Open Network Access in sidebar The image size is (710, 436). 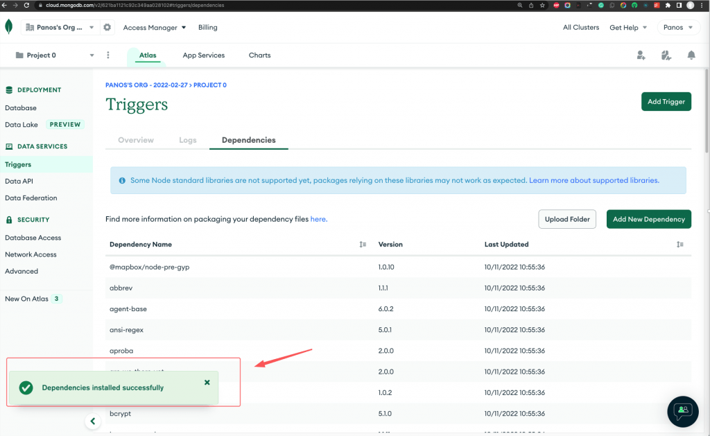click(x=31, y=254)
